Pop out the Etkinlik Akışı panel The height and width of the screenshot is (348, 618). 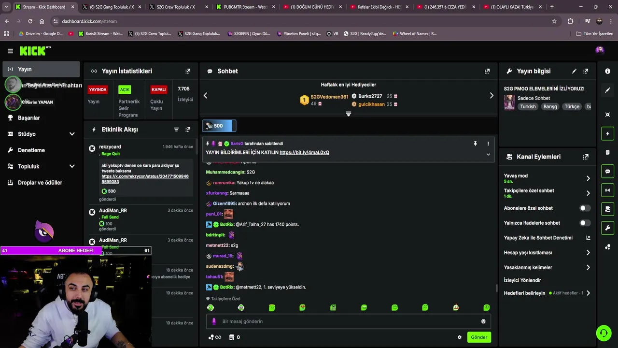click(x=188, y=130)
